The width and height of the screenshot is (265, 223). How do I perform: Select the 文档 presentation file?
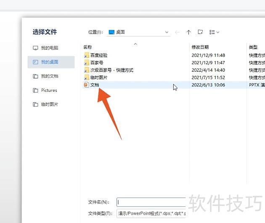pos(95,85)
